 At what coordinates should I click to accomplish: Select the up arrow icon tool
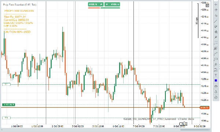point(216,65)
